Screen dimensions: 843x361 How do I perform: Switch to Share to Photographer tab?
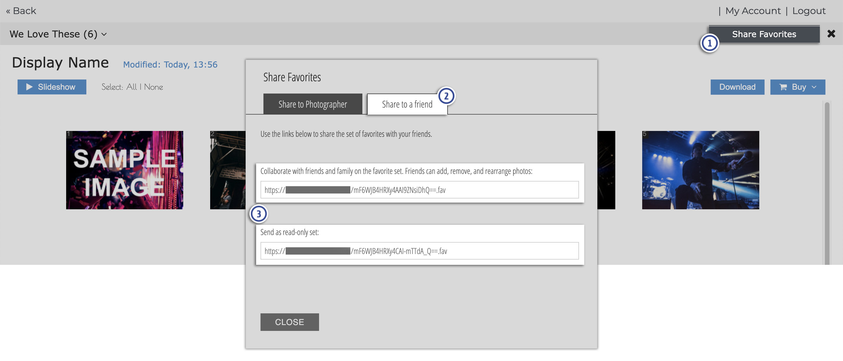[313, 104]
